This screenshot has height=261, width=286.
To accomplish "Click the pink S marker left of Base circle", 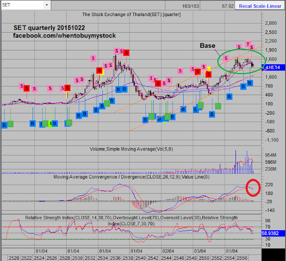I will [x=226, y=58].
